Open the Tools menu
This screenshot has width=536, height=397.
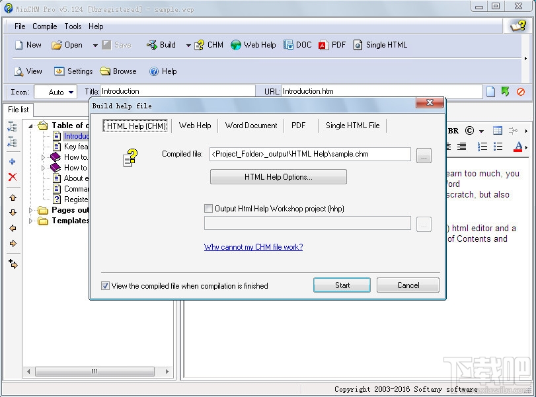tap(73, 26)
